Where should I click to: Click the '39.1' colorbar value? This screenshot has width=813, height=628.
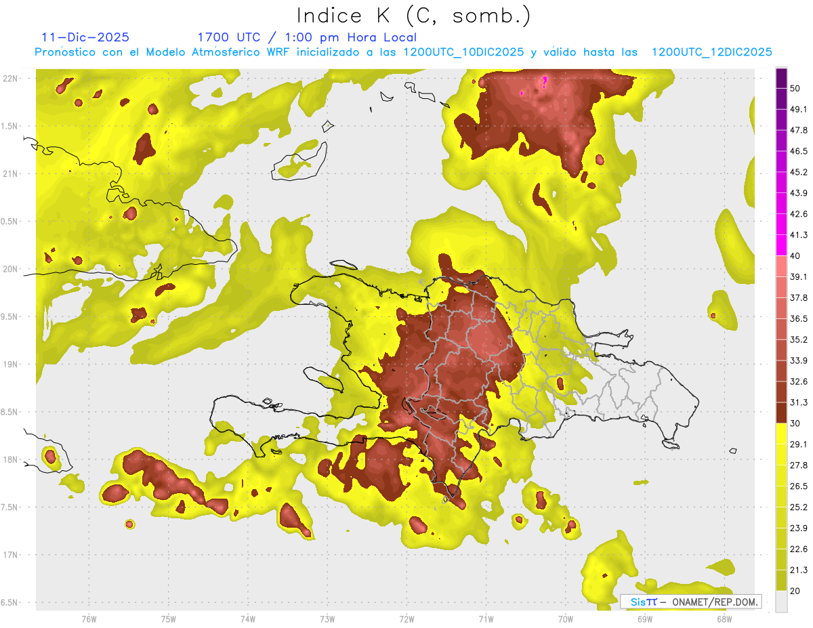click(x=799, y=277)
